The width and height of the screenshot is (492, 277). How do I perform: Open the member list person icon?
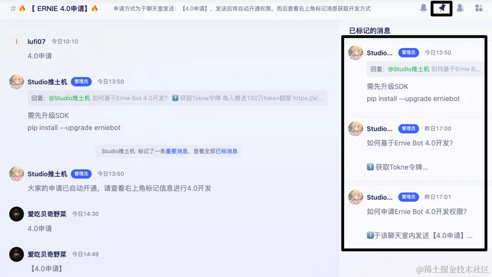coord(460,8)
